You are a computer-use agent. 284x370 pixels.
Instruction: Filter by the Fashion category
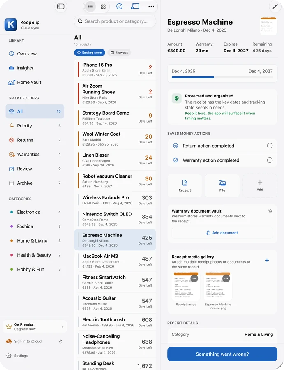pyautogui.click(x=35, y=227)
